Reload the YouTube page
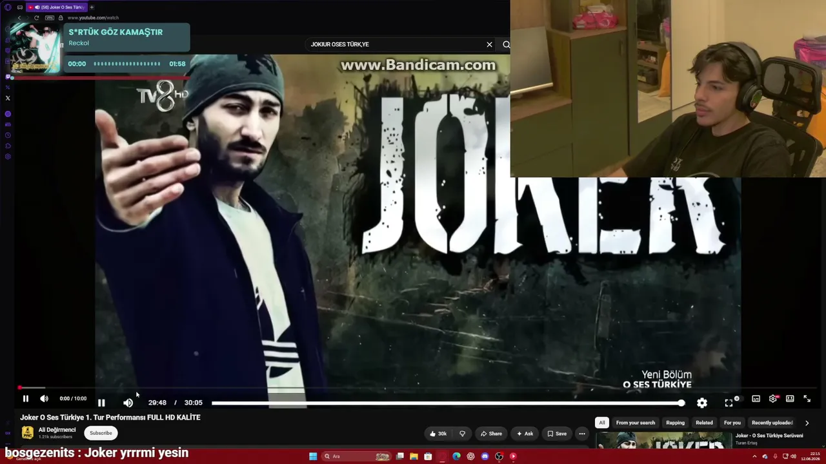 (36, 18)
